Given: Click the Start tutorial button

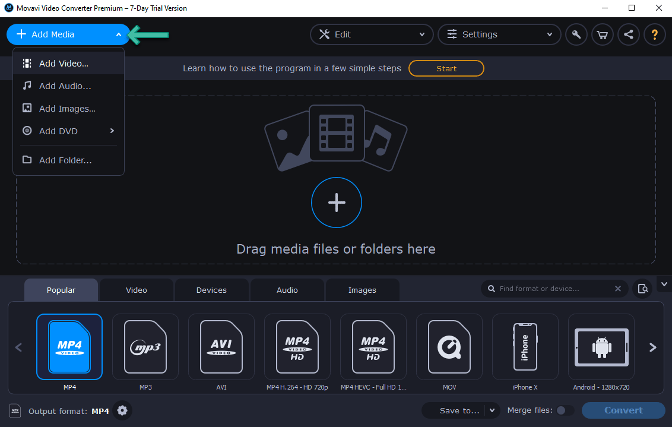Looking at the screenshot, I should click(446, 69).
